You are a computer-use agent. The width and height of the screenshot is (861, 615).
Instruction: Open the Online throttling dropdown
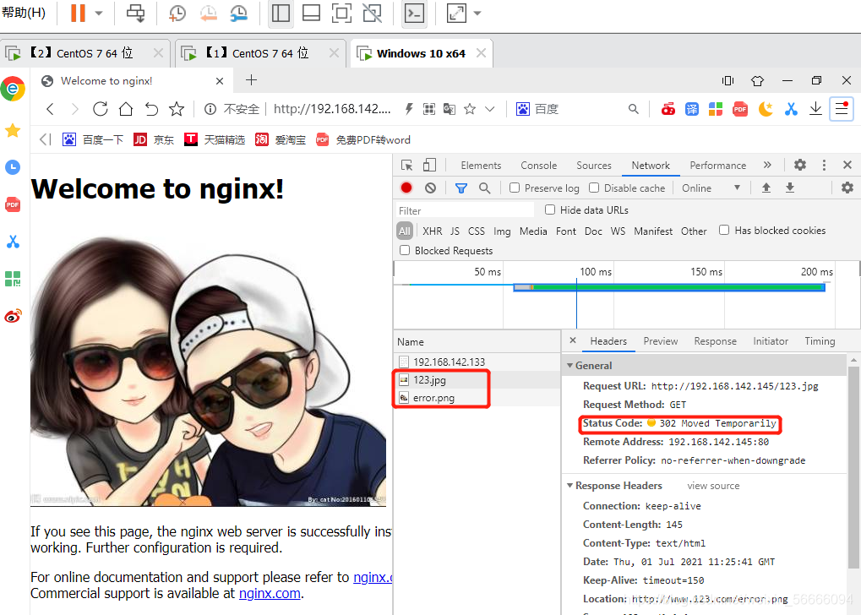click(711, 188)
